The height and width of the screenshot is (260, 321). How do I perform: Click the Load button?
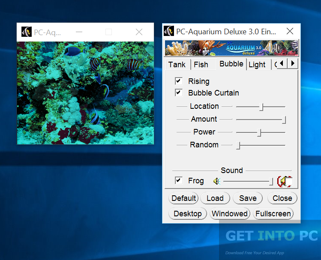(215, 198)
